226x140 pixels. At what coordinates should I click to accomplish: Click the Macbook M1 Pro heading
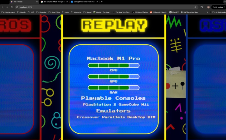tap(114, 59)
